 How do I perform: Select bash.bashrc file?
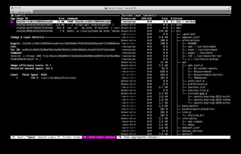(x=190, y=106)
